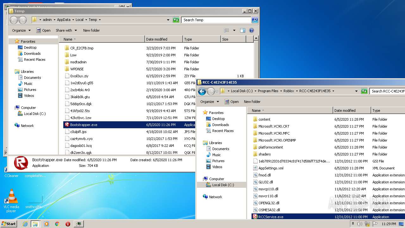Click the Search RCC-C4E243F14E35 input field
The height and width of the screenshot is (228, 405).
click(x=388, y=91)
